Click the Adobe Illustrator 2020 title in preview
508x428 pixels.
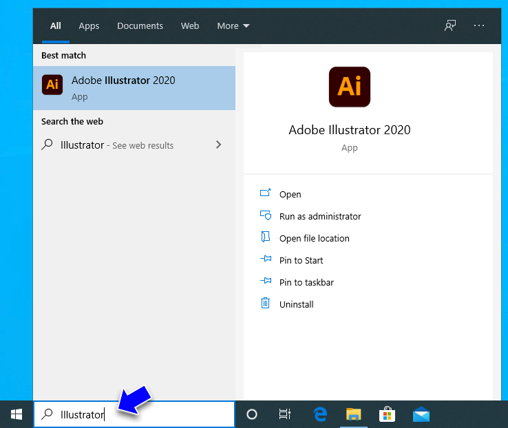[350, 130]
